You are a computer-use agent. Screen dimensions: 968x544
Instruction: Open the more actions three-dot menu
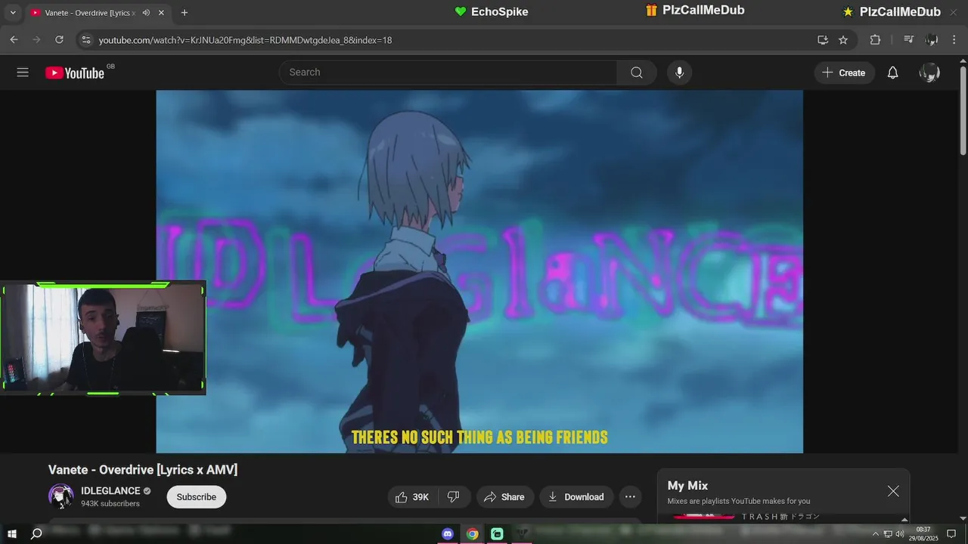(x=630, y=496)
